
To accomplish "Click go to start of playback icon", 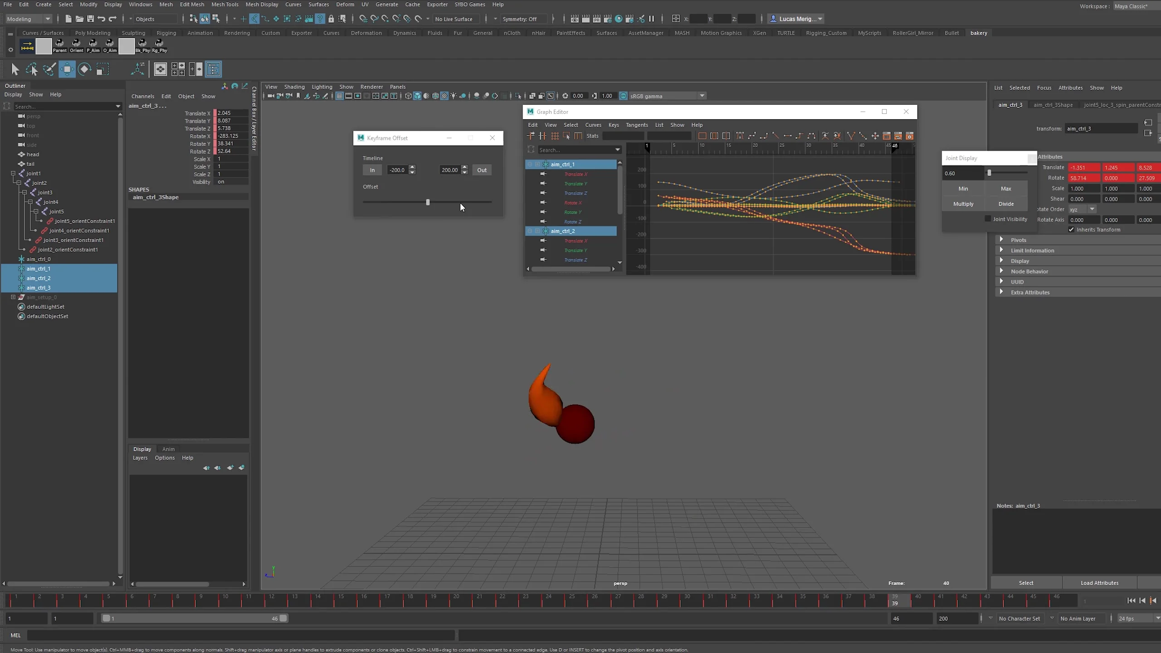I will (x=1131, y=600).
